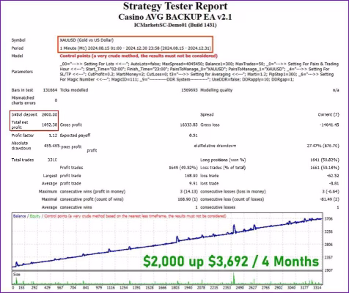The image size is (349, 293).
Task: Click the Total trades 3310 value
Action: [52, 160]
